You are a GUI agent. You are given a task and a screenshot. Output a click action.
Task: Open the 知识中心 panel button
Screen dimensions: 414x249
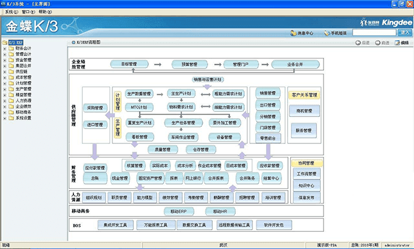point(306,185)
